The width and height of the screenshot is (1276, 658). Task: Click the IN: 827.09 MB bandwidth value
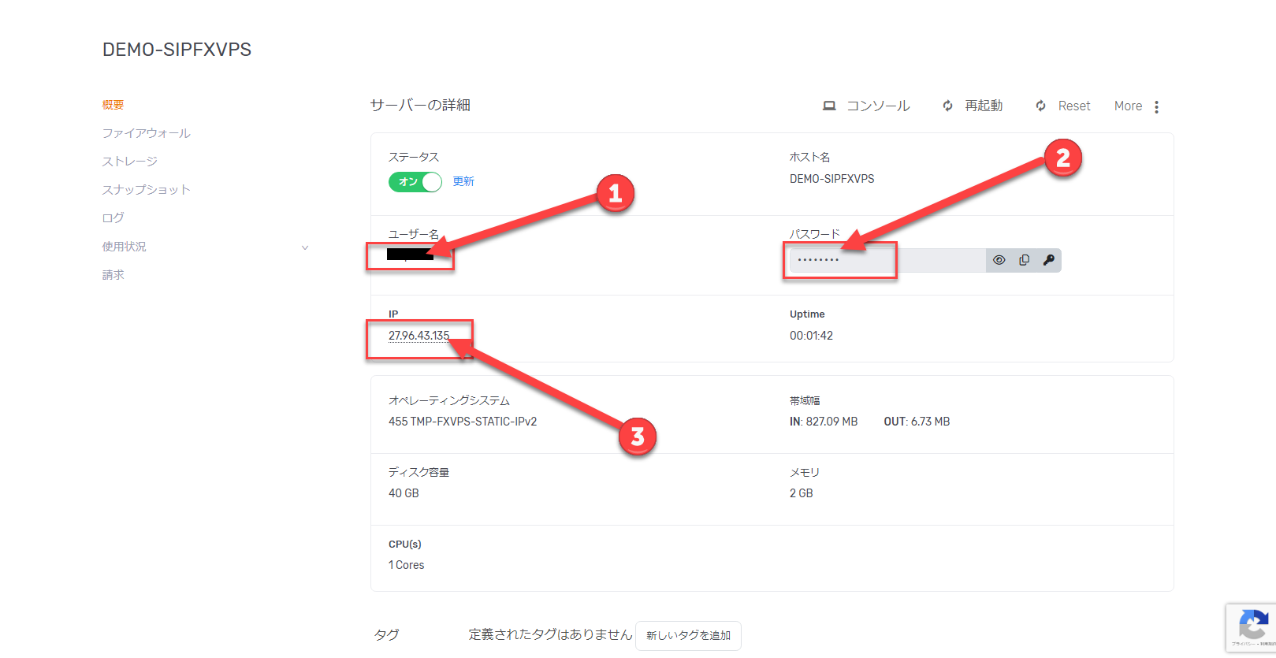coord(824,422)
